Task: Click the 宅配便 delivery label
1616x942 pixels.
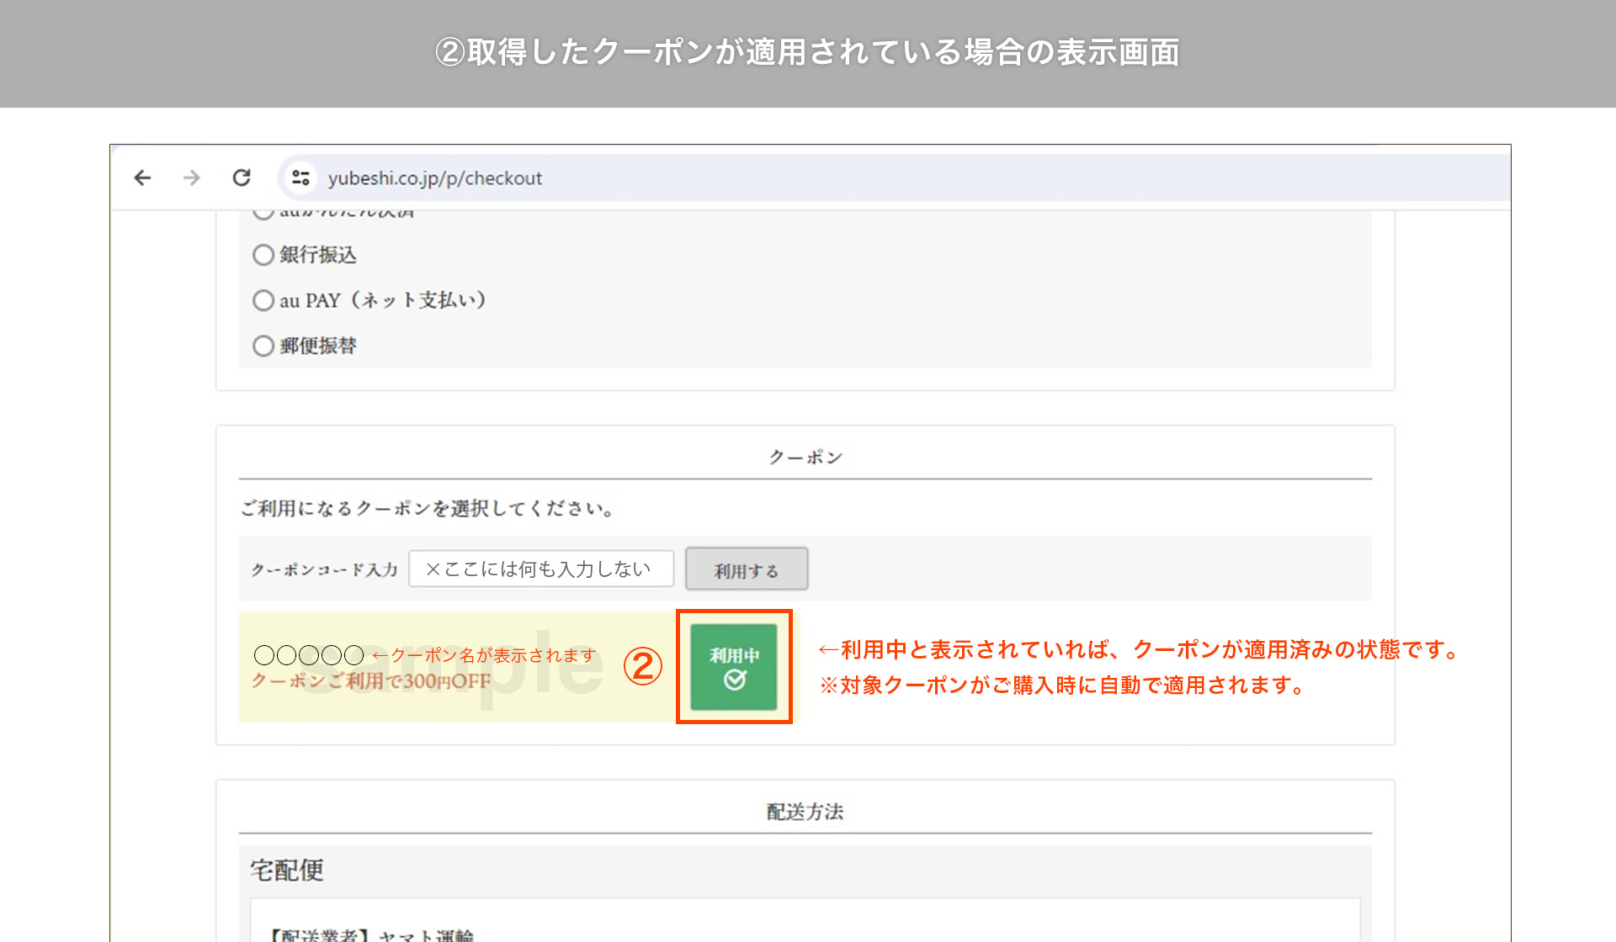Action: click(287, 871)
